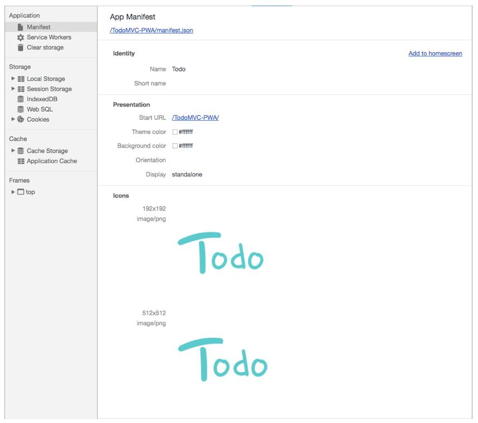
Task: Click the App Manifest heading
Action: tap(132, 17)
